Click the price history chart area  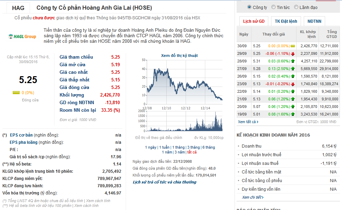(x=185, y=82)
